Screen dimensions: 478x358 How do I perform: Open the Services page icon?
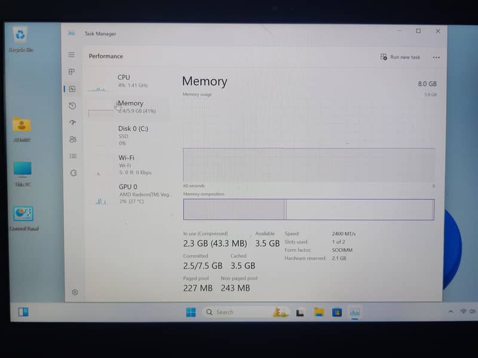[73, 172]
